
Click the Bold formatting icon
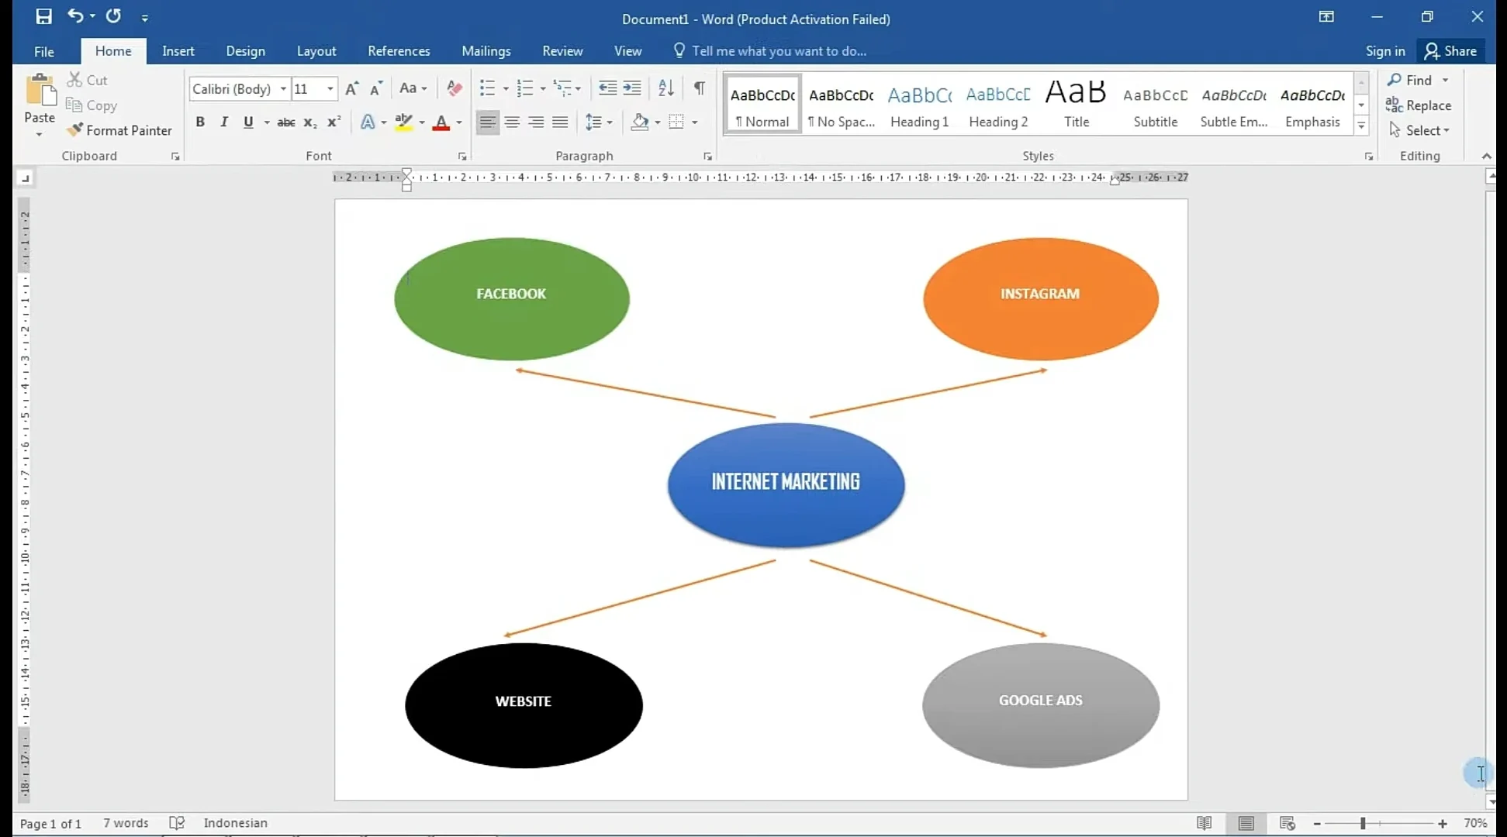pyautogui.click(x=200, y=122)
